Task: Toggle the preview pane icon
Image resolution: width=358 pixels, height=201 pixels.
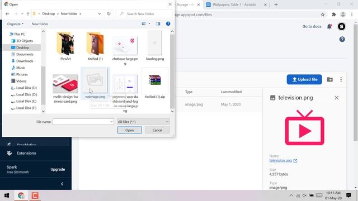Action: tap(158, 23)
